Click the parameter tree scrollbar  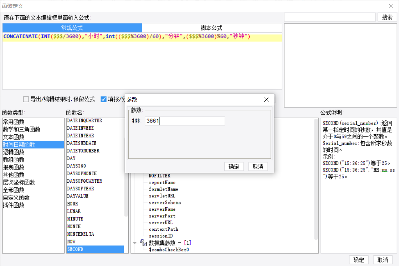316,179
